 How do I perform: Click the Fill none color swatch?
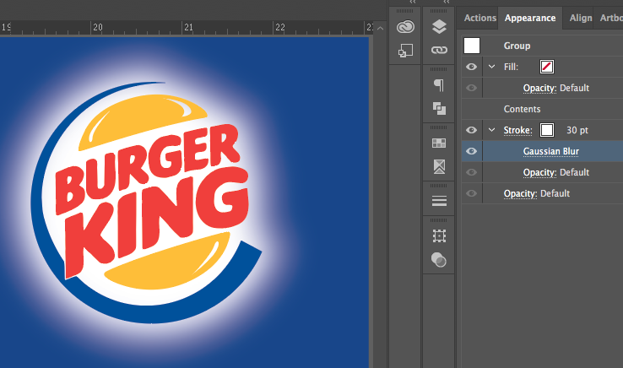[547, 67]
